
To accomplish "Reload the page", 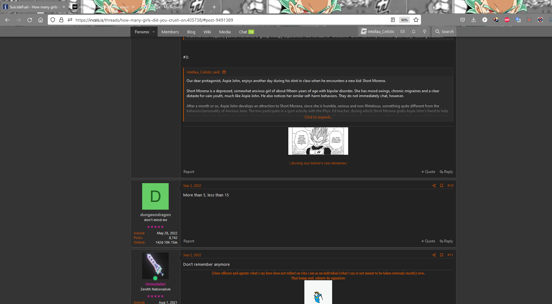I will (30, 20).
